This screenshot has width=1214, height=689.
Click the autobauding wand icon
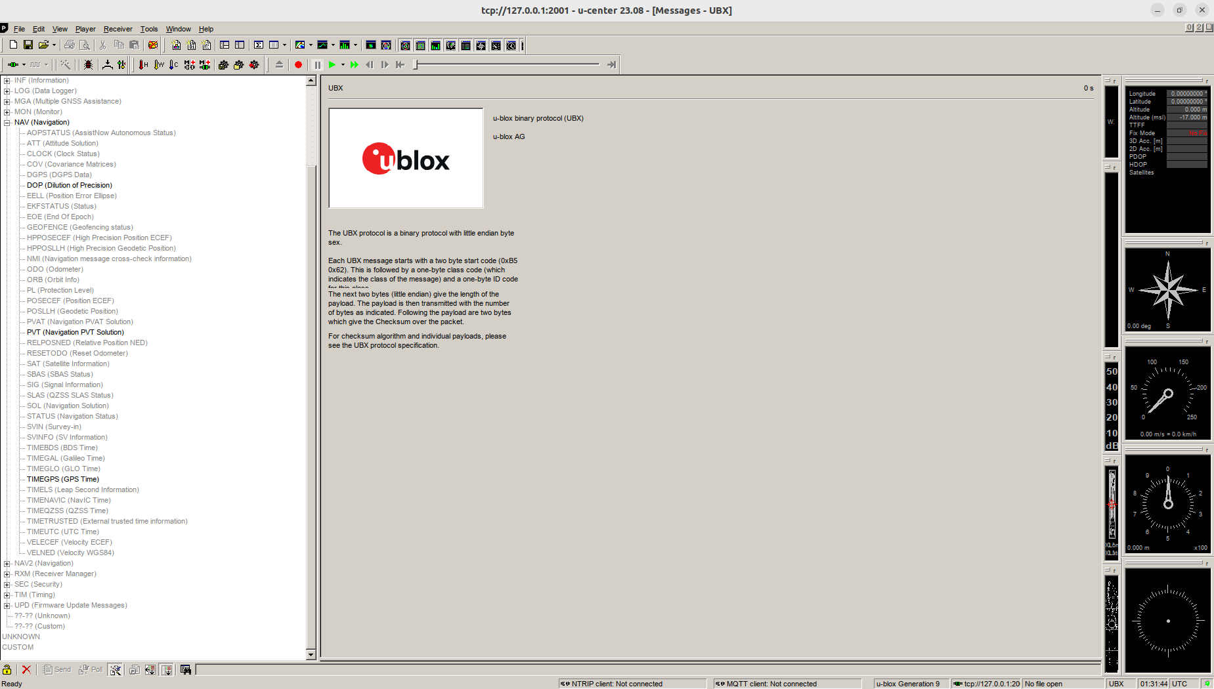[66, 64]
